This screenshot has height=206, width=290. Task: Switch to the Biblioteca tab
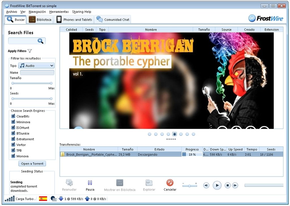(x=40, y=20)
